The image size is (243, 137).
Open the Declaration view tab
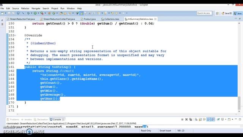41,119
